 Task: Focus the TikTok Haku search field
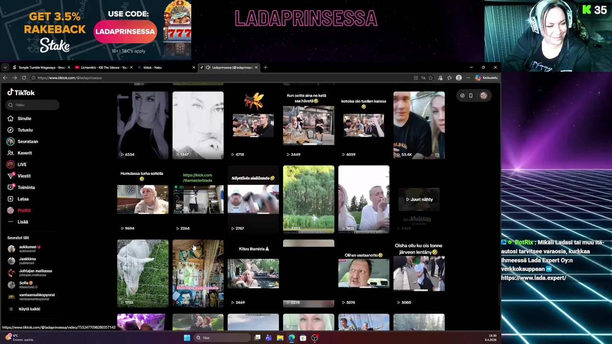(x=33, y=105)
